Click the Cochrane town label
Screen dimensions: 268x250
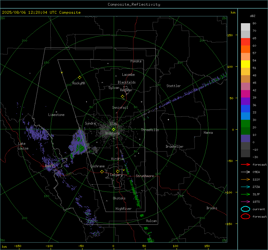97,166
